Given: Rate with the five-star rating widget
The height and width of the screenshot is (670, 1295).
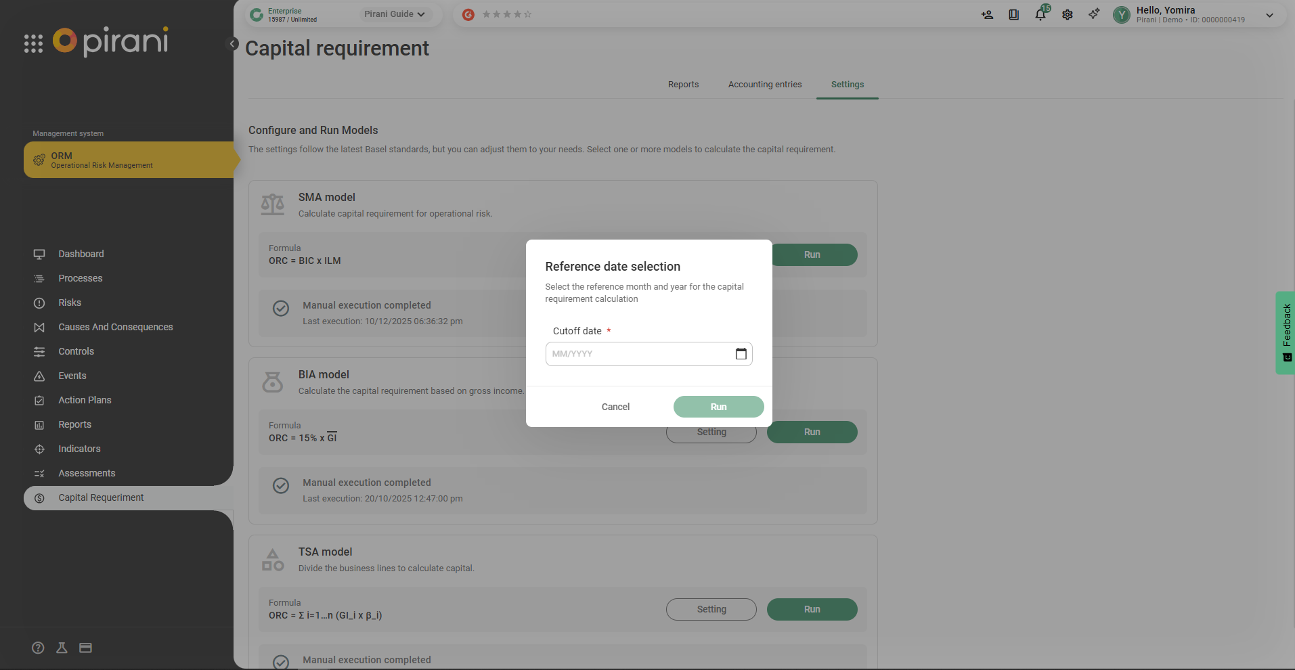Looking at the screenshot, I should pyautogui.click(x=506, y=14).
